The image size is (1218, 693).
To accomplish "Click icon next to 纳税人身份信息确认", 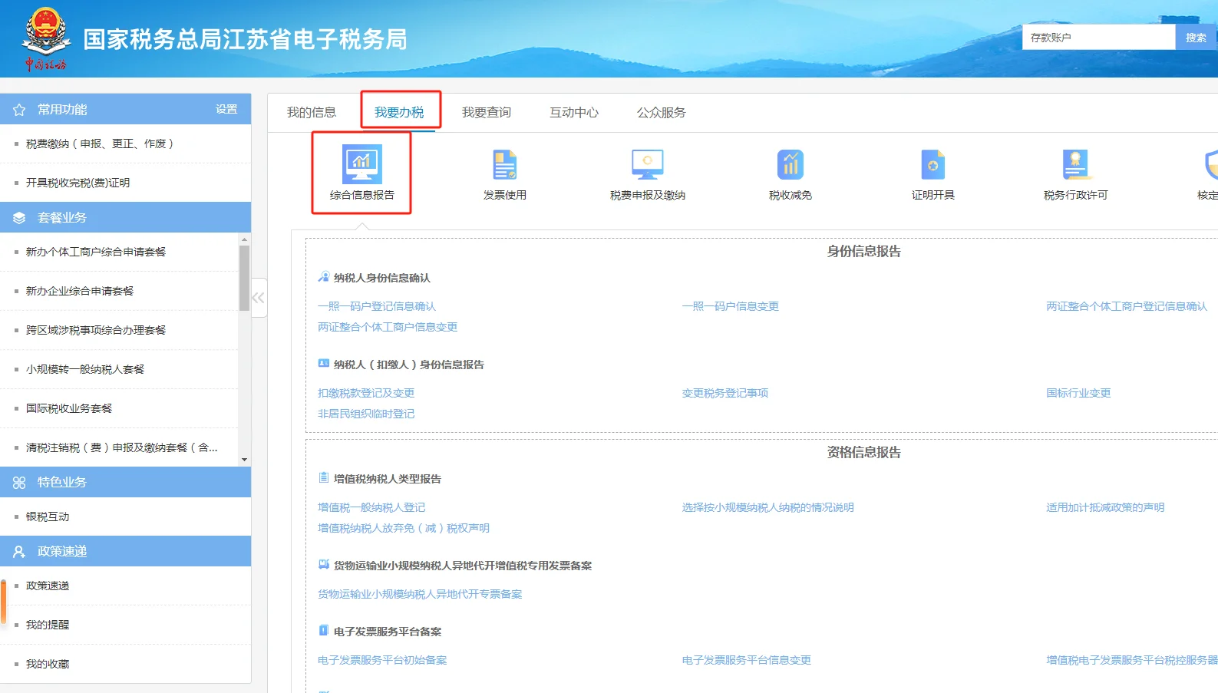I will click(323, 277).
